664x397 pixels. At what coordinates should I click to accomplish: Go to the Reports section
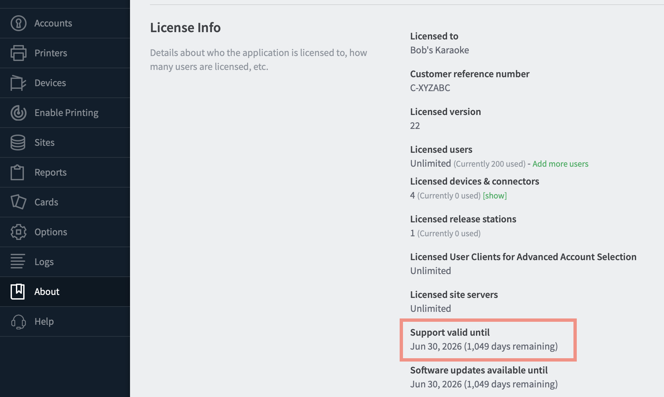point(65,172)
